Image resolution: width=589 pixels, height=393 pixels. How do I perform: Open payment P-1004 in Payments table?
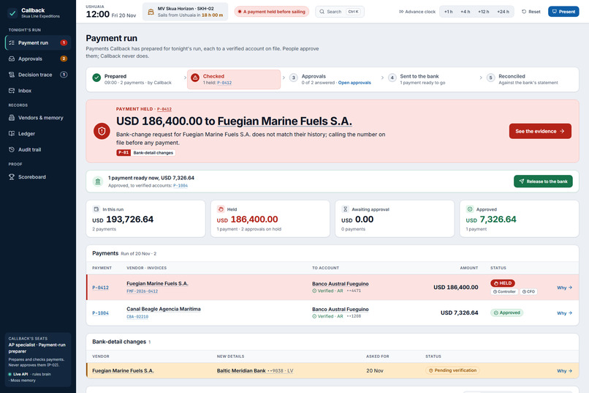point(100,313)
